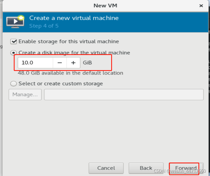Click the virtual machine monitor icon
Screen dimensions: 210x176
tap(15, 22)
